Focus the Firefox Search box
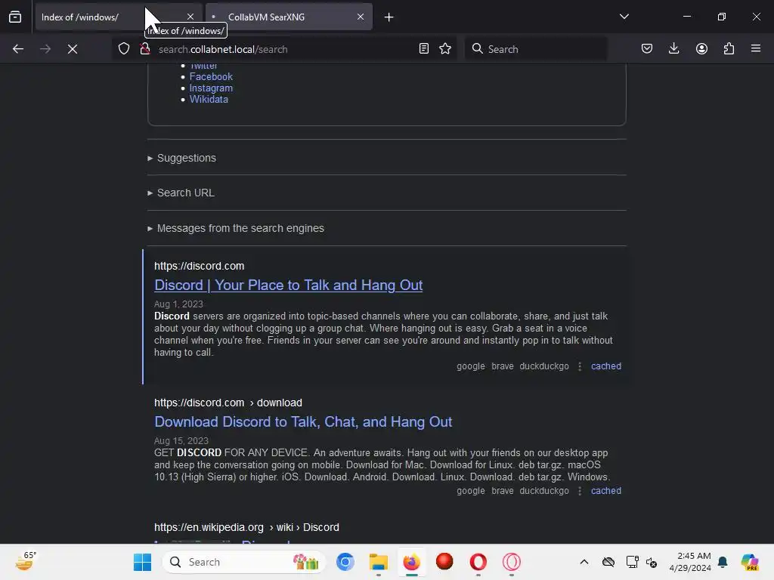Image resolution: width=774 pixels, height=580 pixels. pyautogui.click(x=536, y=49)
